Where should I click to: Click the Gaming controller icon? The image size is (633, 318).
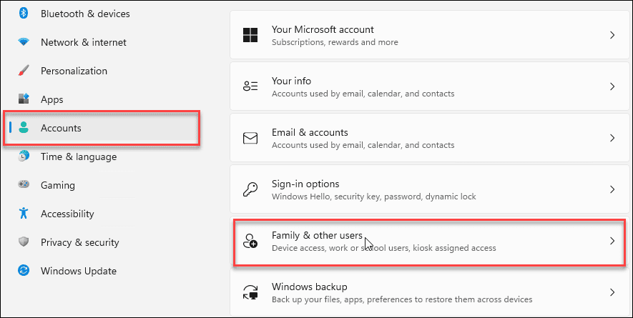(x=24, y=185)
